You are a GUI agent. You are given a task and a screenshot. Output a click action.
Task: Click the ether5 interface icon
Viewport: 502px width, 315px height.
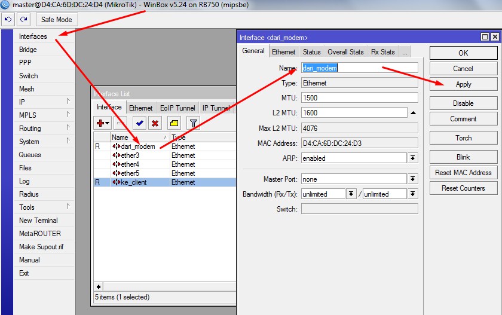click(x=116, y=173)
